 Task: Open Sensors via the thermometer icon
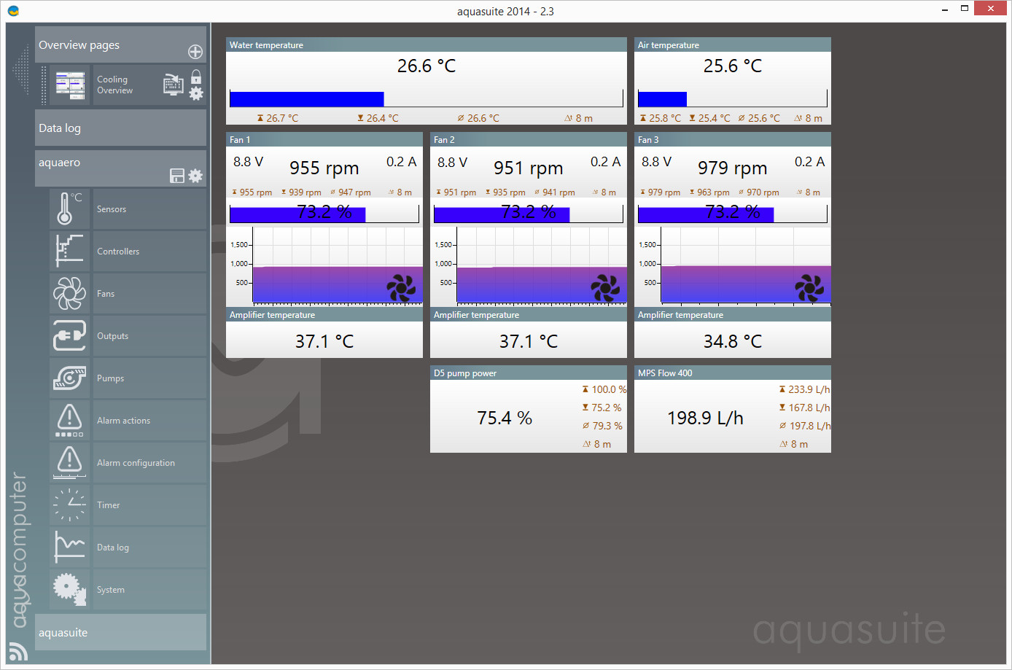[70, 209]
